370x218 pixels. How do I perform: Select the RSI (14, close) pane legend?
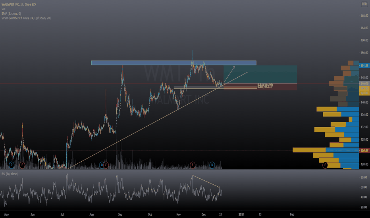coord(10,174)
